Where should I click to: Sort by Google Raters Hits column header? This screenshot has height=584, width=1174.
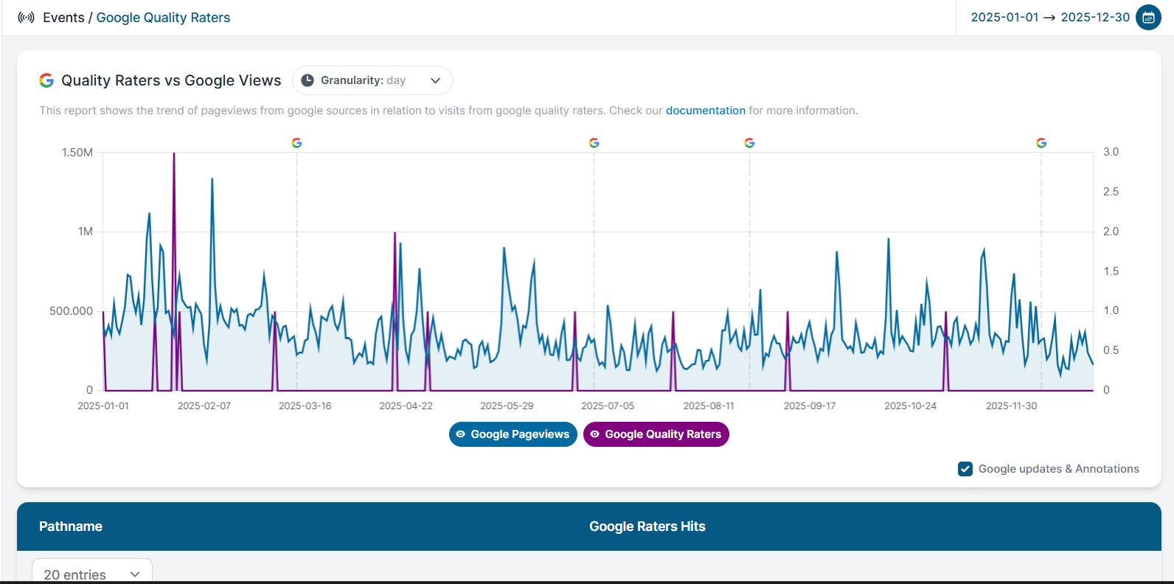tap(647, 526)
